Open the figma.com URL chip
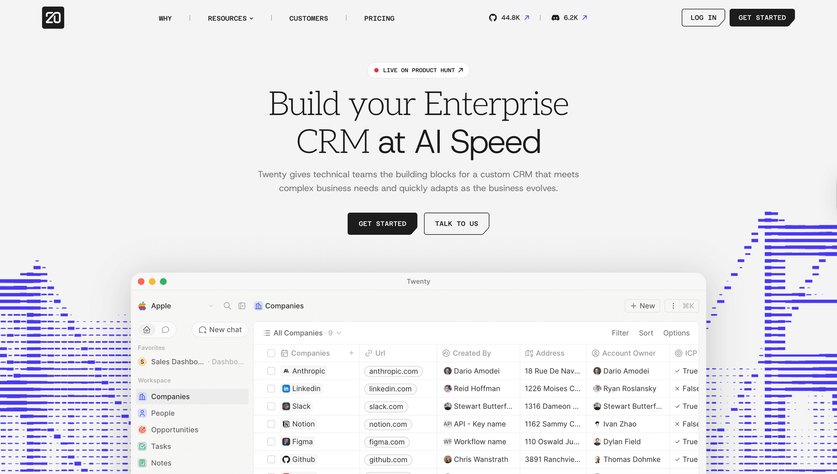The width and height of the screenshot is (837, 474). pos(387,442)
